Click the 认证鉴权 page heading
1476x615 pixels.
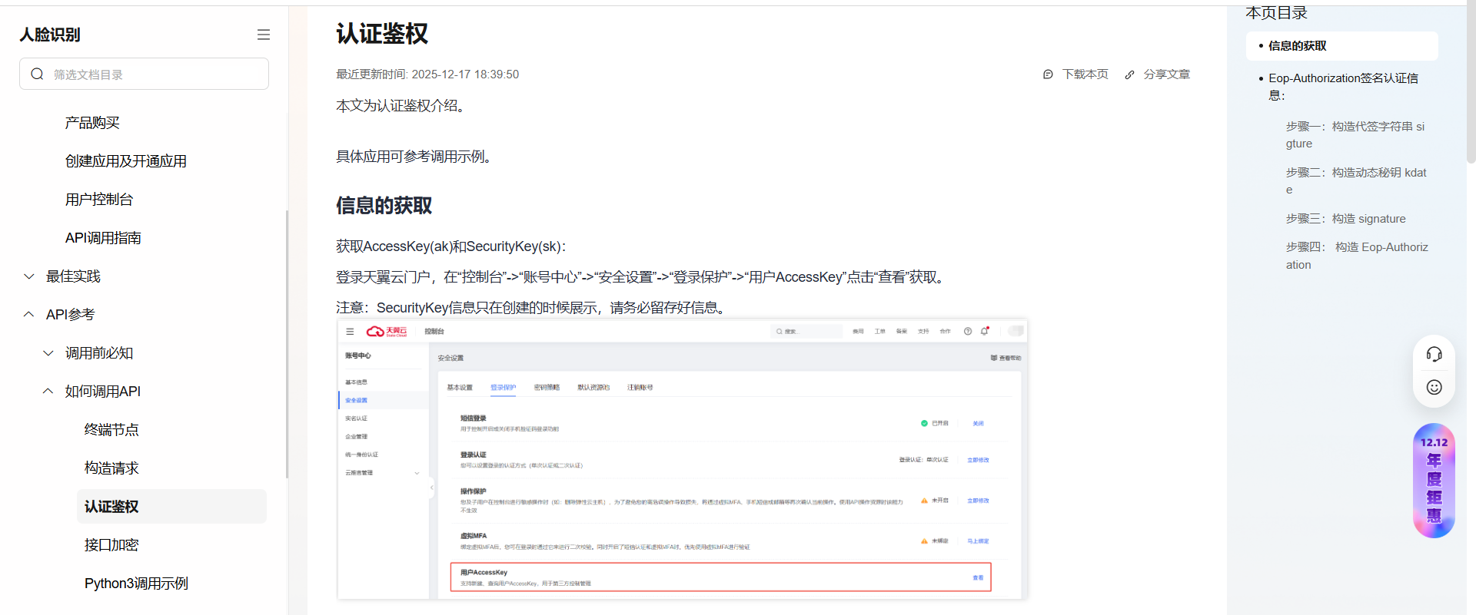[382, 34]
